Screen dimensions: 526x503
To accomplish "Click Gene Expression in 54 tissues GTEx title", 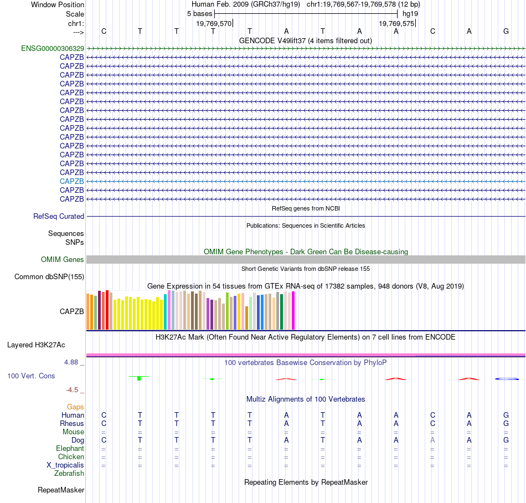I will 306,286.
